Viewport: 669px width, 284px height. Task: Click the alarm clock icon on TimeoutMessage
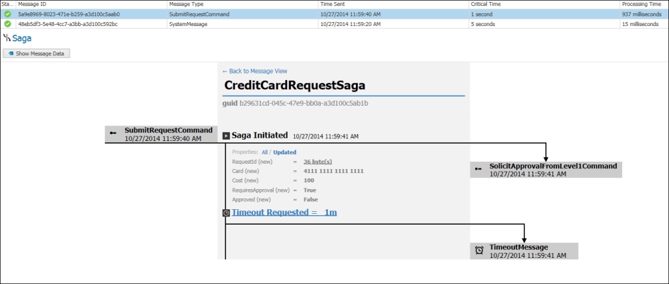point(479,251)
